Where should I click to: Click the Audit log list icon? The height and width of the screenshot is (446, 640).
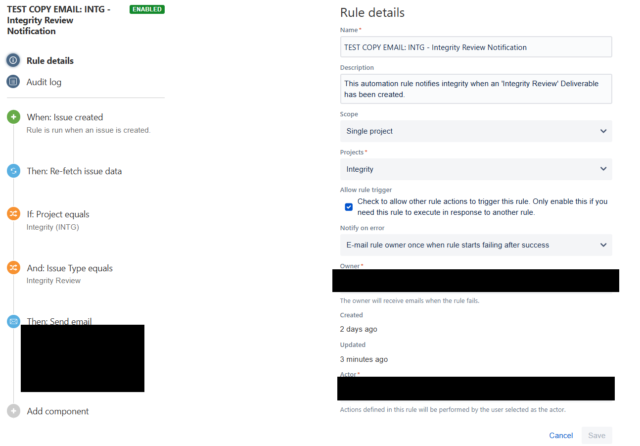pos(13,82)
